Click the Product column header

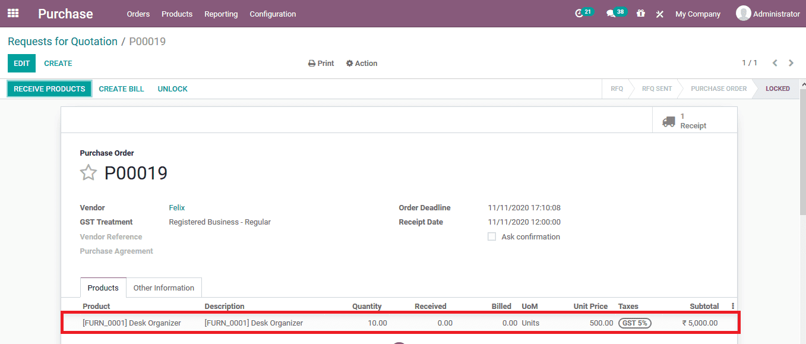[x=96, y=307]
